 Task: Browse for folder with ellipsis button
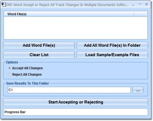pyautogui.click(x=138, y=90)
